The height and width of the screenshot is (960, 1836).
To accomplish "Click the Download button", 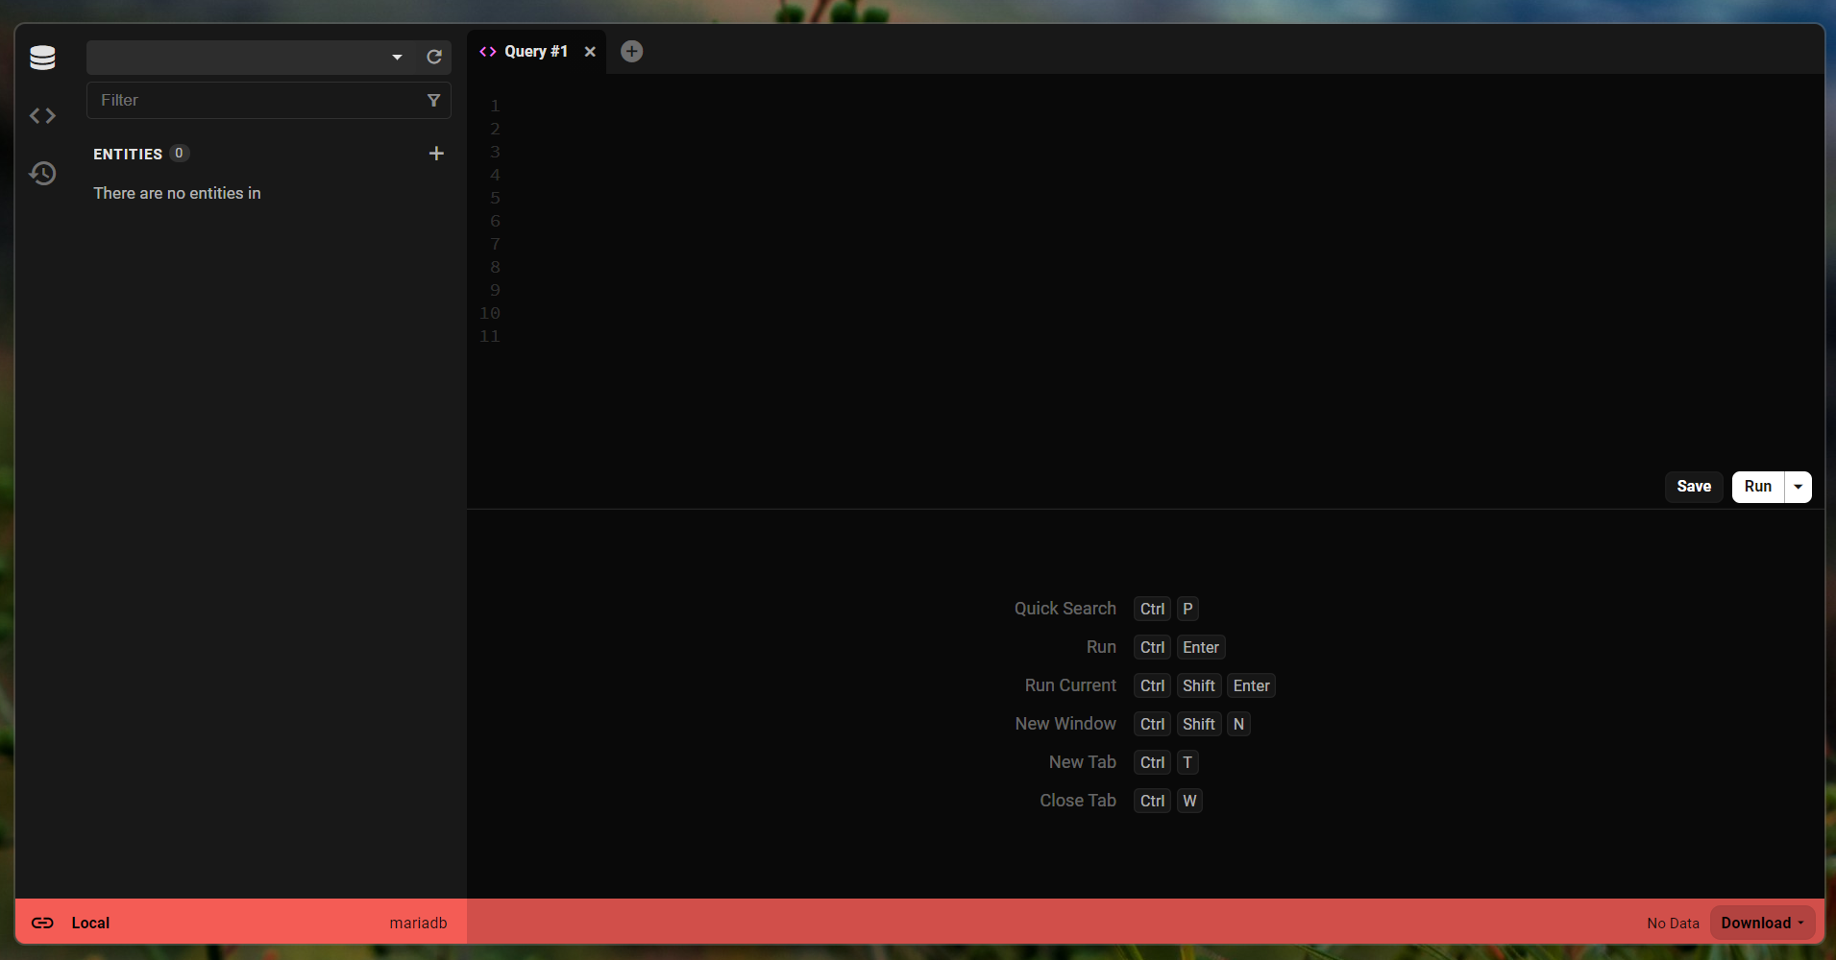I will (1754, 923).
